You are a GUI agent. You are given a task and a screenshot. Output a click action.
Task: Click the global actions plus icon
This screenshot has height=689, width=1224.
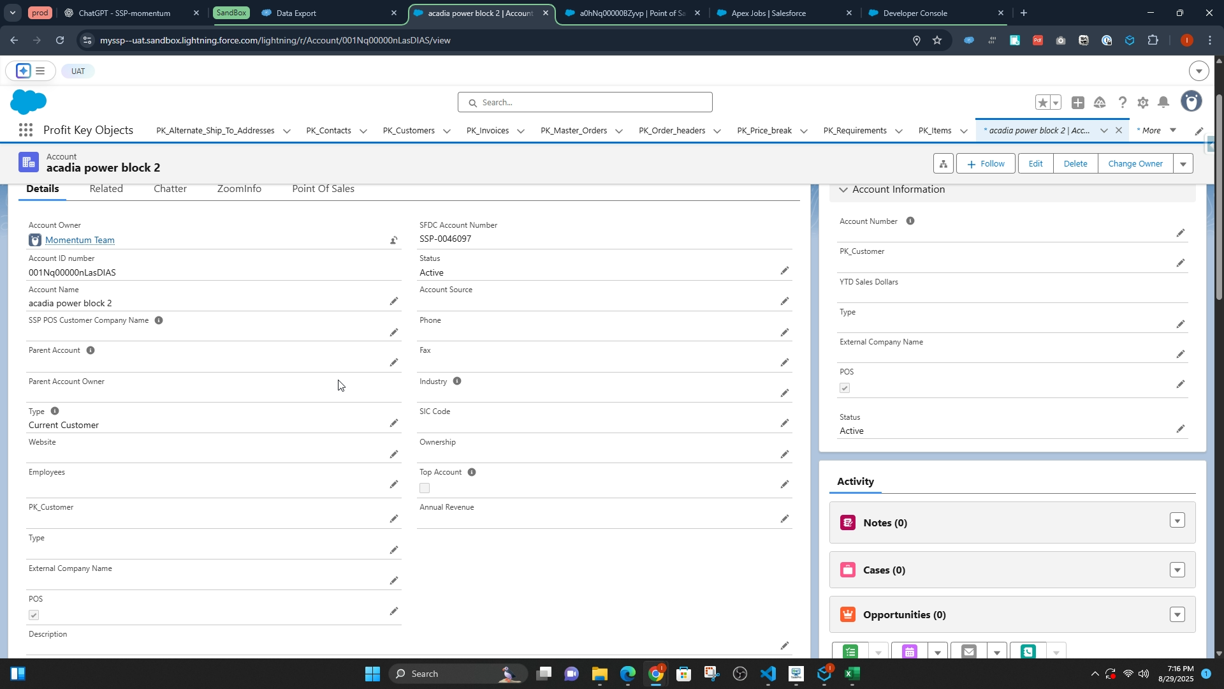tap(1078, 103)
